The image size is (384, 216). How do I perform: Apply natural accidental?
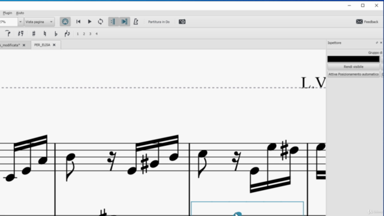(45, 34)
